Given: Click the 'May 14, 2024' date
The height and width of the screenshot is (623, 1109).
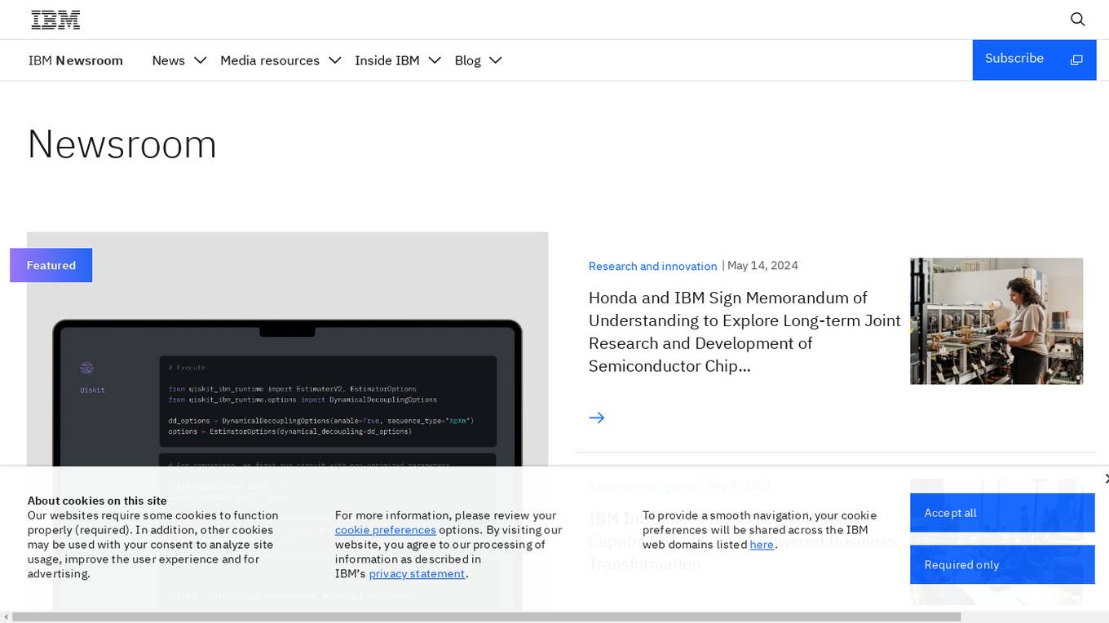Looking at the screenshot, I should point(762,266).
